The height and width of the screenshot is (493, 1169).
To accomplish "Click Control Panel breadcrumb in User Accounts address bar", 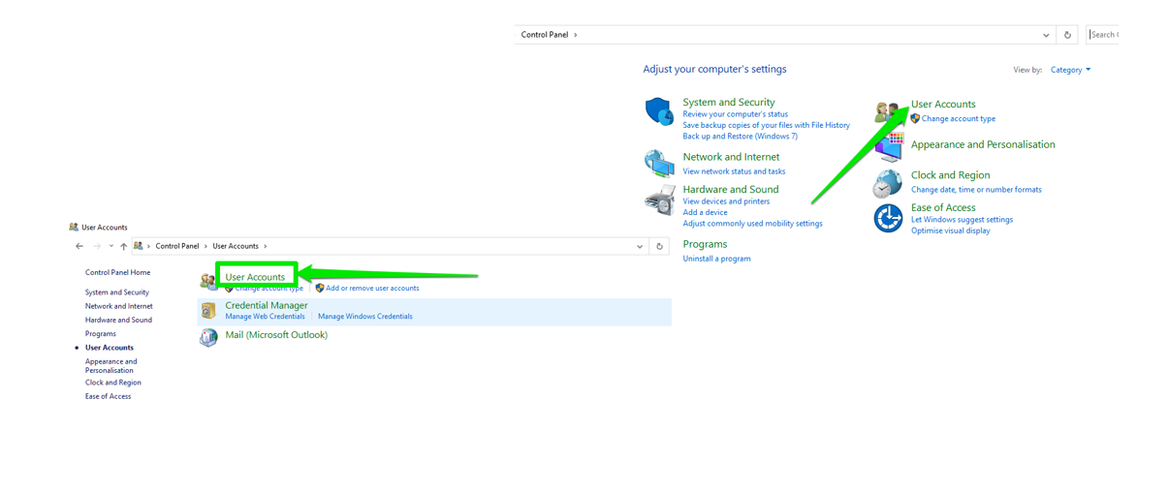I will pyautogui.click(x=176, y=246).
